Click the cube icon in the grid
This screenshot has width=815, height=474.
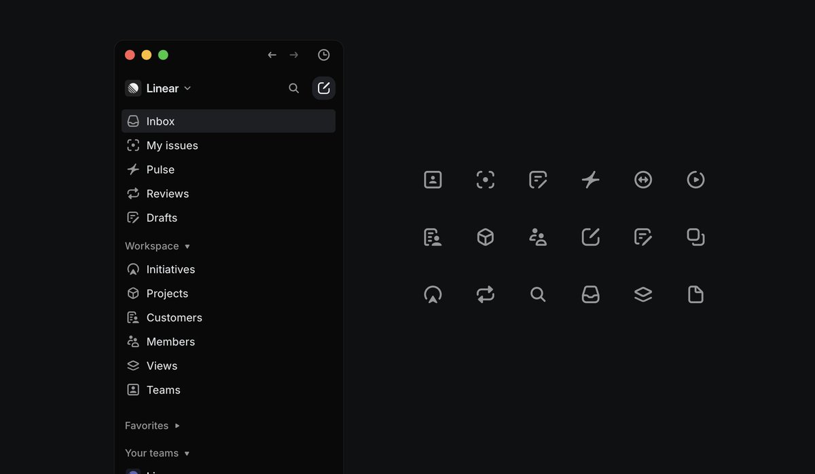click(x=485, y=237)
